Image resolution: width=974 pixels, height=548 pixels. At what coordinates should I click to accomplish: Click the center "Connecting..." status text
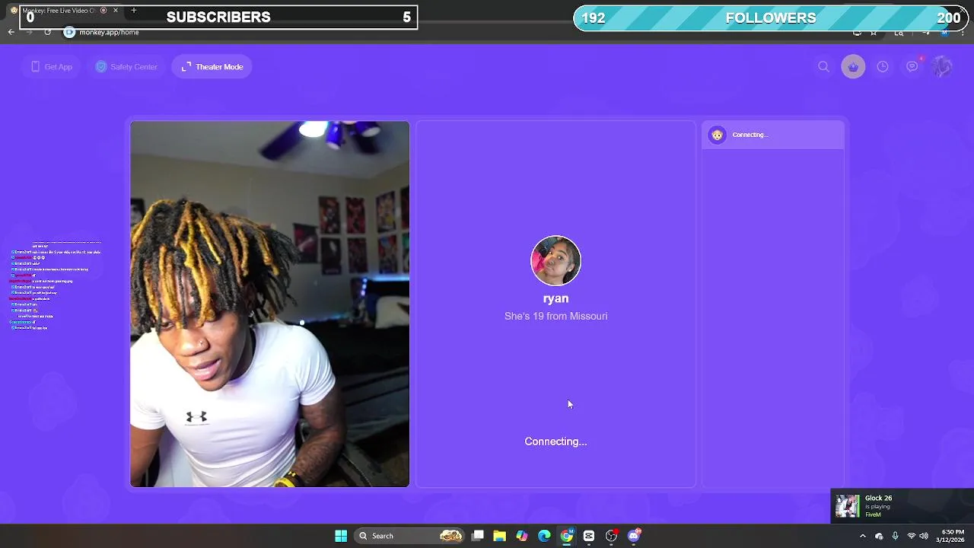(x=555, y=441)
